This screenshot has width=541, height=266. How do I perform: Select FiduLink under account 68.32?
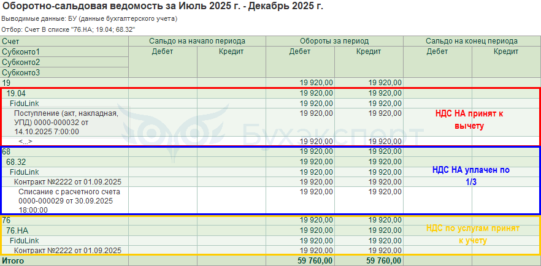pyautogui.click(x=25, y=172)
